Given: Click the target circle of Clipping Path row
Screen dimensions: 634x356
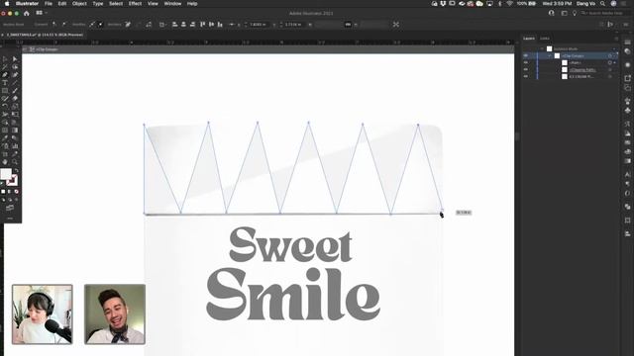Looking at the screenshot, I should pyautogui.click(x=610, y=69).
